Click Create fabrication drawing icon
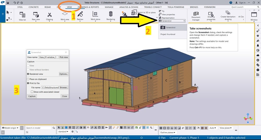261x140 pixels. pyautogui.click(x=228, y=13)
